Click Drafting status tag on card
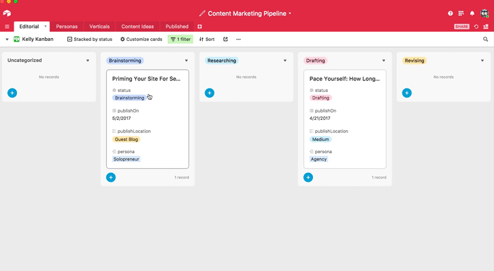 (x=320, y=97)
